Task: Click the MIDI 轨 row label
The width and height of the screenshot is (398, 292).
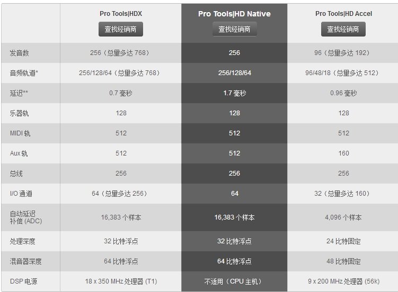Action: (20, 133)
